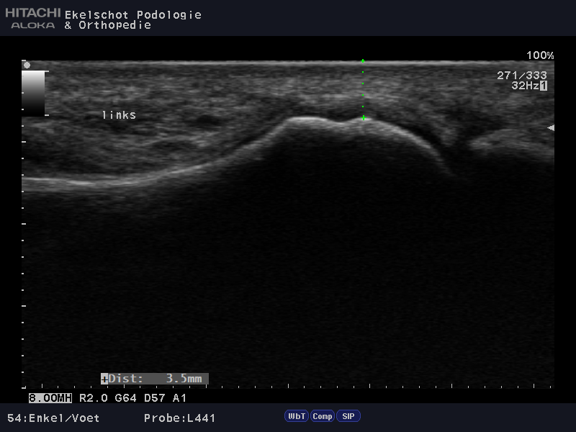Toggle the Comp compound imaging button
576x432 pixels.
[322, 416]
